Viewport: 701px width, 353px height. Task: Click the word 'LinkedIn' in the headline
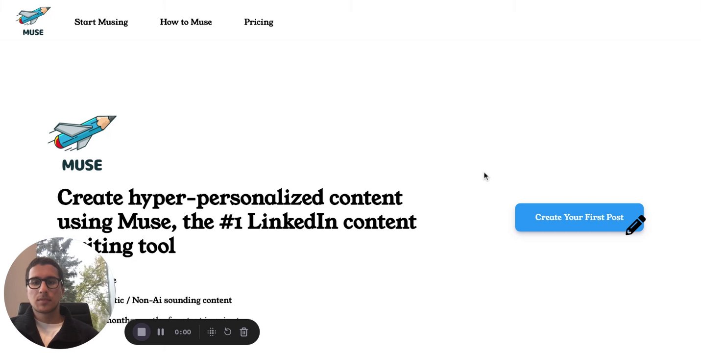click(x=292, y=222)
